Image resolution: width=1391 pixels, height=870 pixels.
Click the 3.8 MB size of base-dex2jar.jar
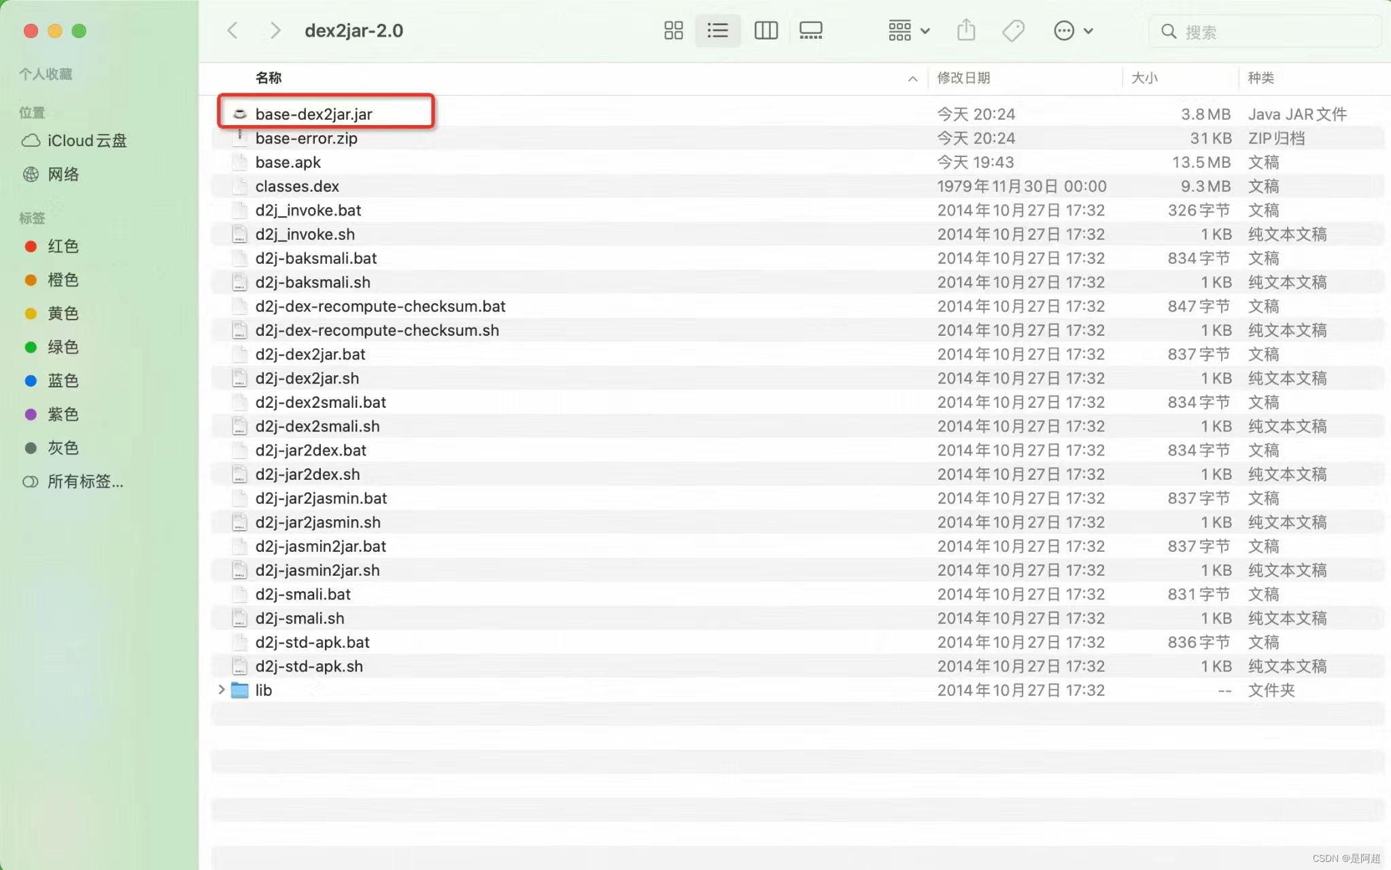click(1205, 114)
